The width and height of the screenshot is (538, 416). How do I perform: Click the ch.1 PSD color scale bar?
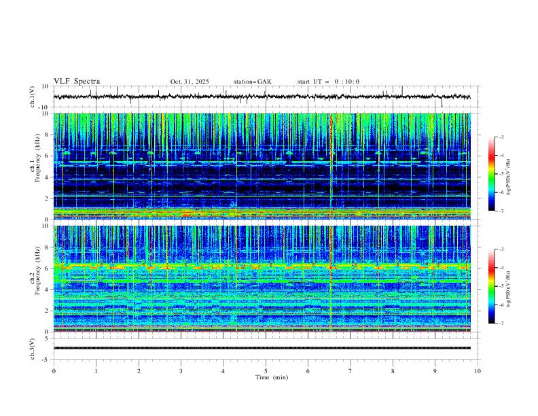[x=491, y=174]
